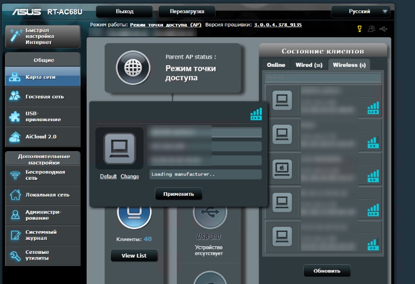Open the Сетевые утилиты page

pyautogui.click(x=43, y=255)
